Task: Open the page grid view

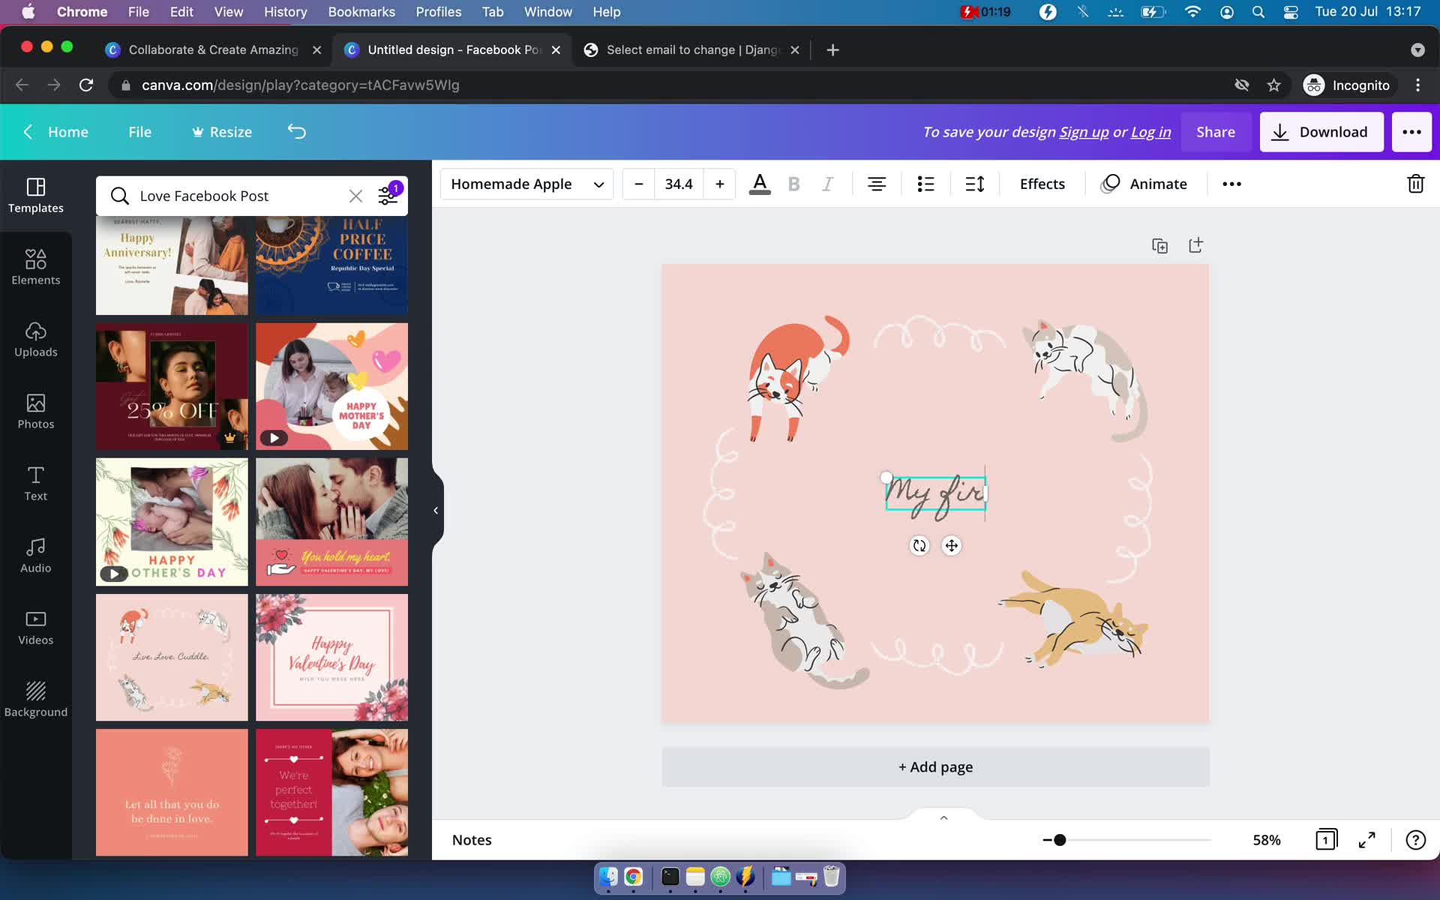Action: (1326, 840)
